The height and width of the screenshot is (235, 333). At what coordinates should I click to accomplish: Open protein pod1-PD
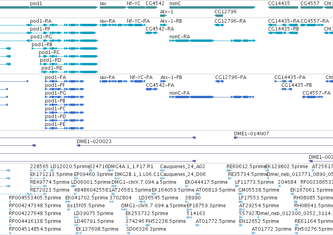[x=56, y=117]
